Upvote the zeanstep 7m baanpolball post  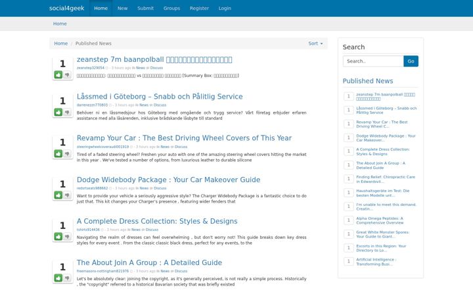click(x=58, y=74)
